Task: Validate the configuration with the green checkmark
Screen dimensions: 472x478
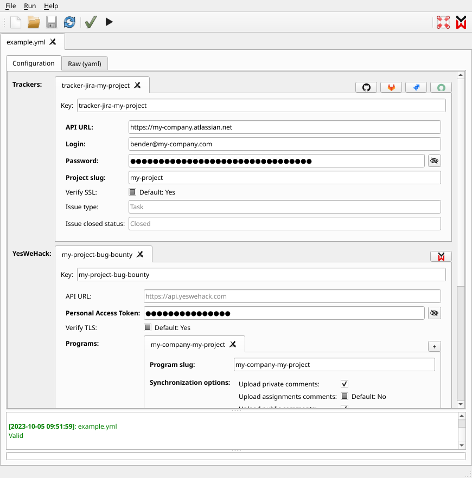Action: [x=90, y=22]
